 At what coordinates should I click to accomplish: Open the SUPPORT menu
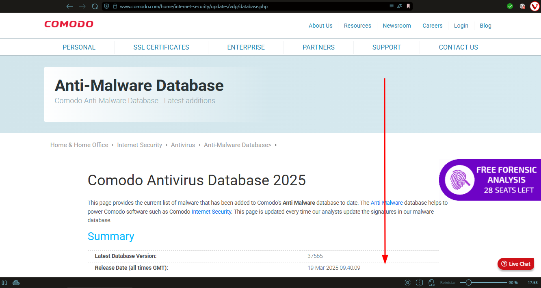[387, 47]
